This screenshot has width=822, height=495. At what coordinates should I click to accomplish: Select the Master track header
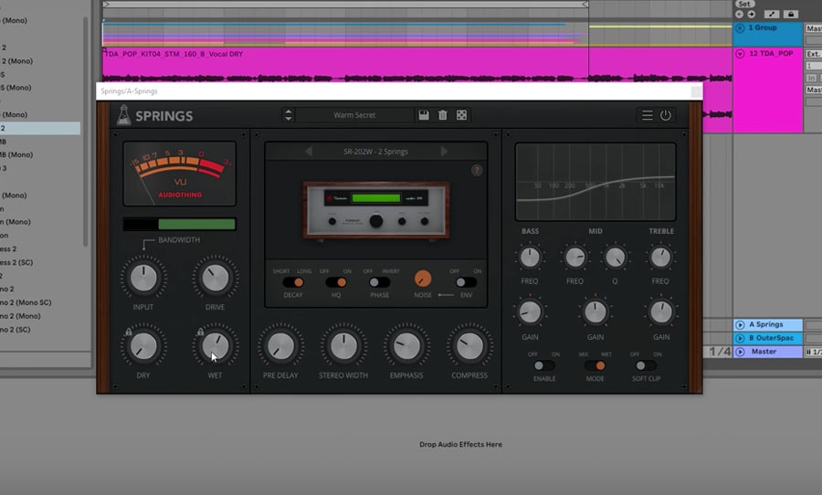(x=768, y=352)
